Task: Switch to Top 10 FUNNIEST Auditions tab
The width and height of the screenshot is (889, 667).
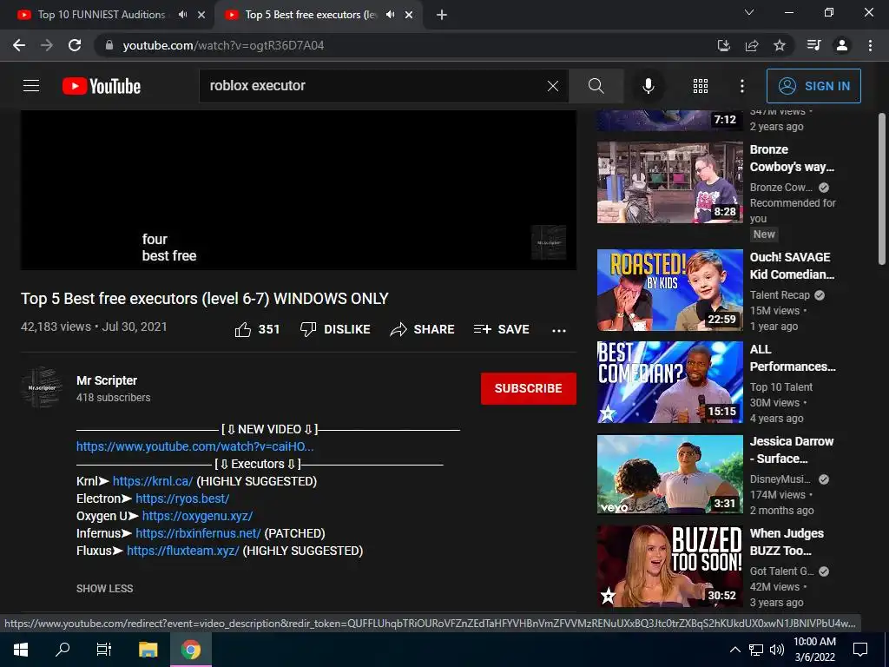Action: coord(101,15)
